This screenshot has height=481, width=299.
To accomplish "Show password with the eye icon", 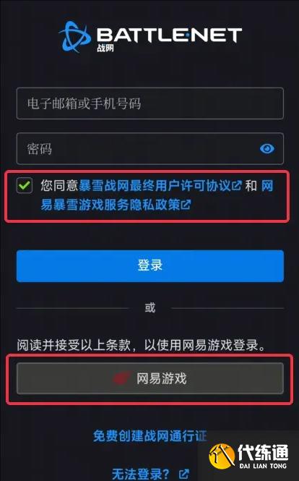I will [267, 149].
